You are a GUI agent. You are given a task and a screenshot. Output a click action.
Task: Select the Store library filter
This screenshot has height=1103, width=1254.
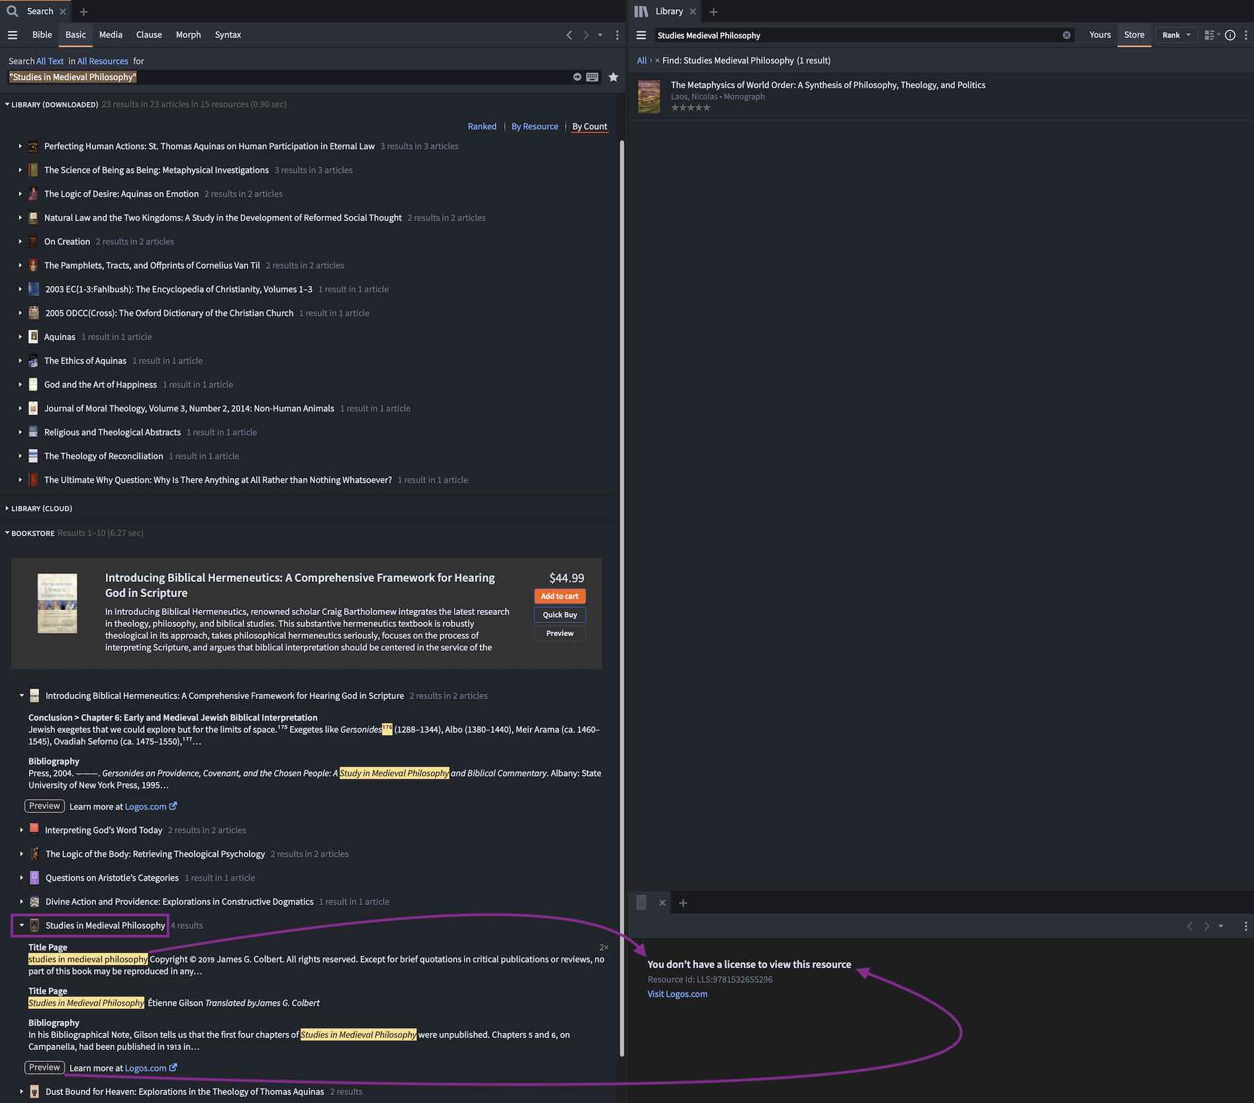1134,34
